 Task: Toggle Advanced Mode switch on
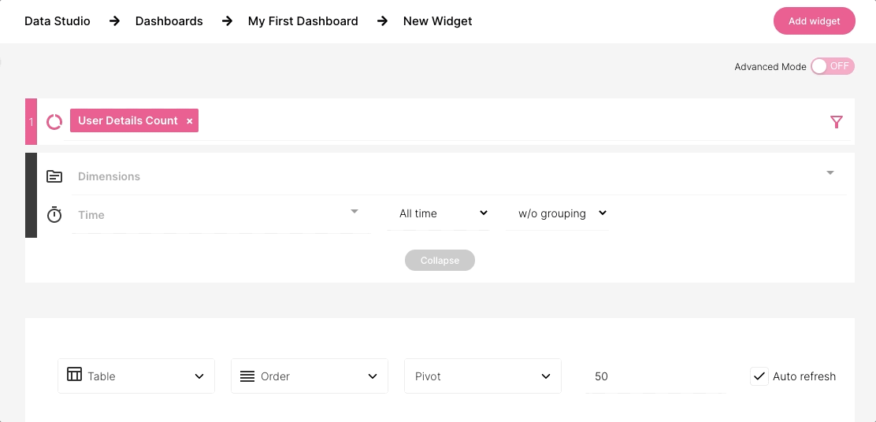click(x=833, y=66)
